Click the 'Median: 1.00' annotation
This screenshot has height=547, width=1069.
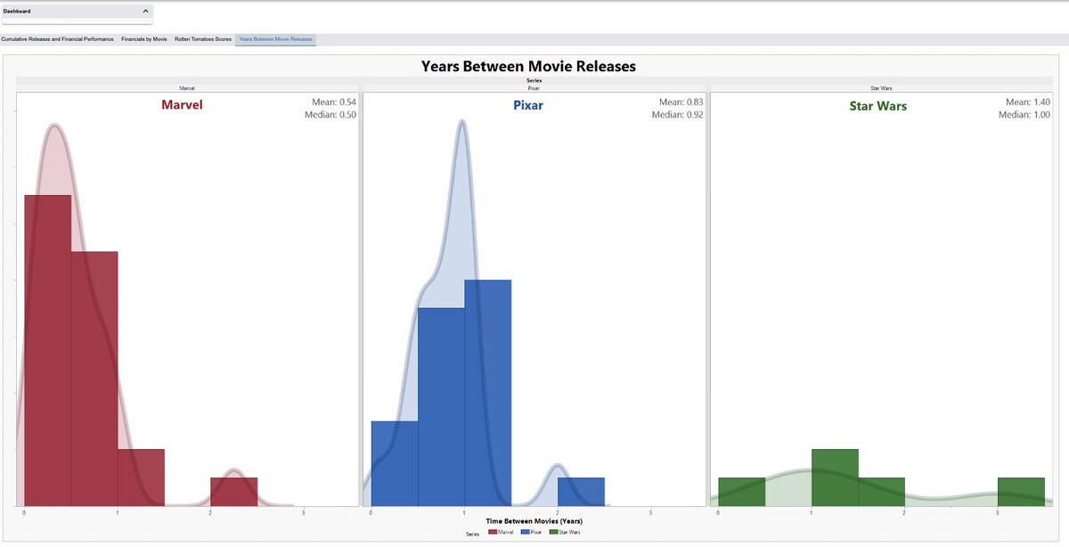pyautogui.click(x=1025, y=115)
